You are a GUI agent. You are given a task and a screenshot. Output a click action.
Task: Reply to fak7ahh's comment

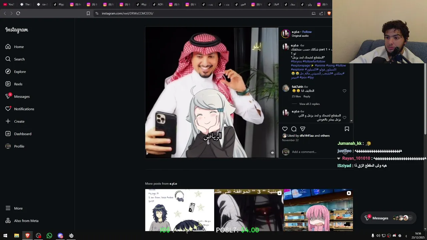(x=307, y=96)
